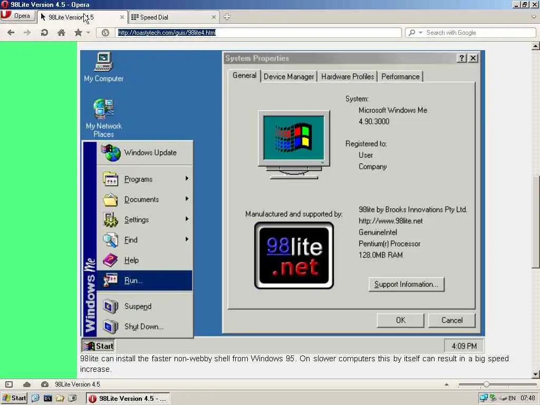Open Settings in the pictured Start menu
This screenshot has height=405, width=540.
click(x=144, y=220)
